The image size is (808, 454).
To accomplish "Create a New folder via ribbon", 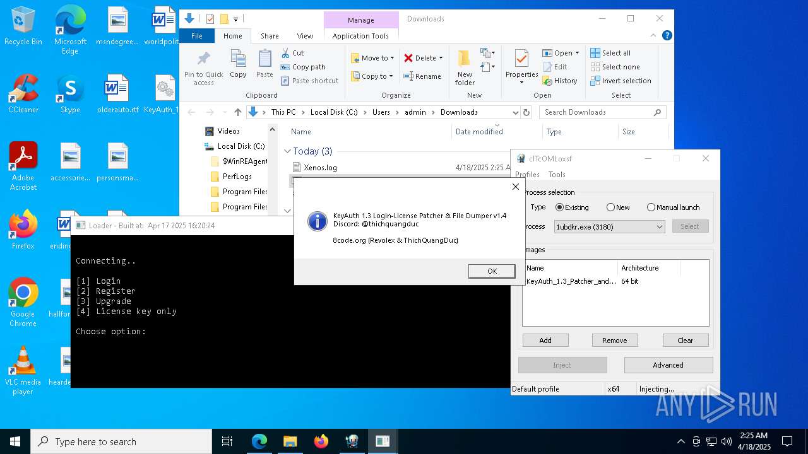I will point(465,68).
